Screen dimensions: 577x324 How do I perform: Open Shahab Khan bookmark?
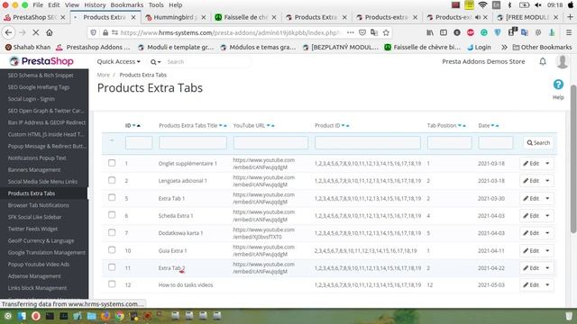28,47
